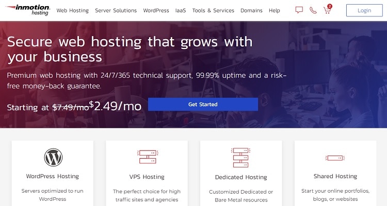
Task: Click the 'Premium web hosting' description text
Action: 147,80
